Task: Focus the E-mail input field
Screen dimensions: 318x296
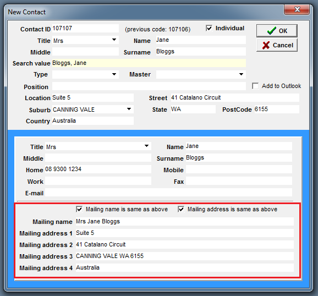Action: (x=168, y=193)
